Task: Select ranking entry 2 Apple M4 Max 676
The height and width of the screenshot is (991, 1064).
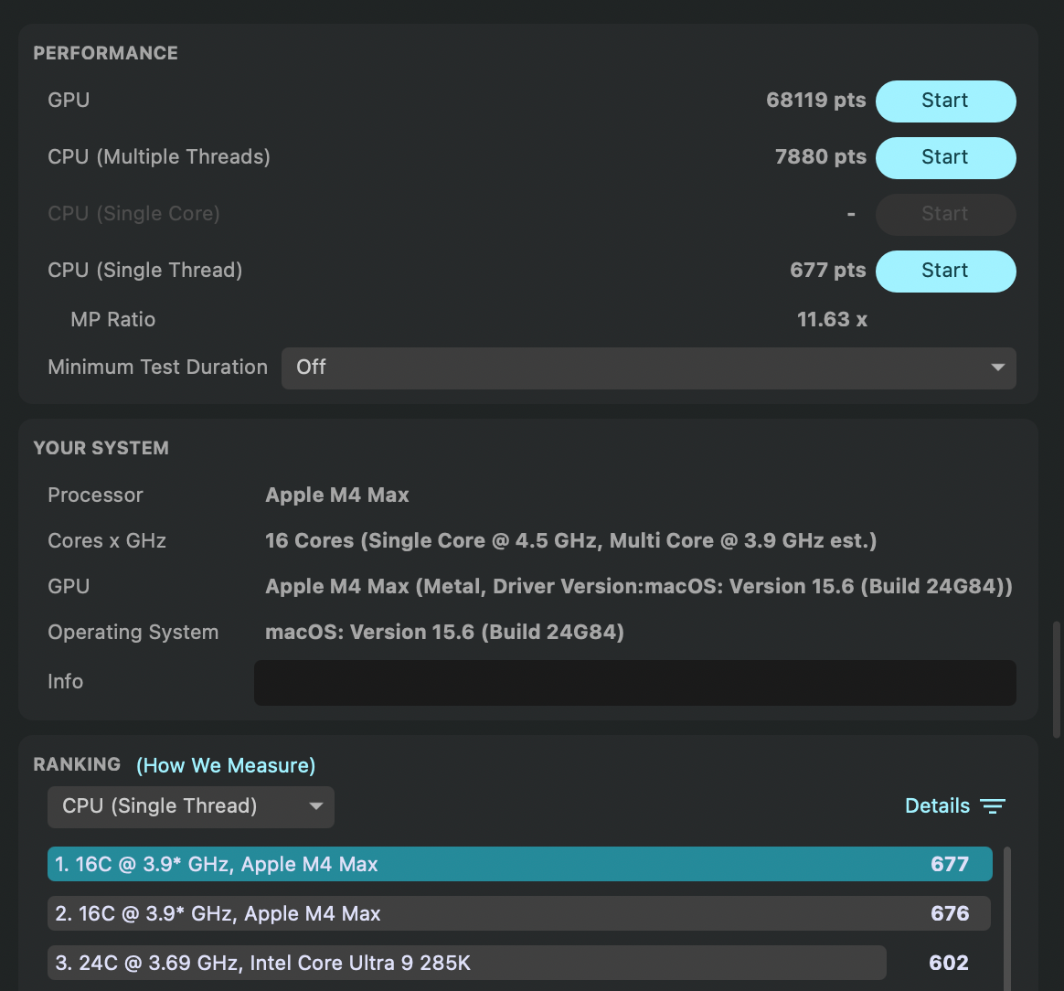Action: (519, 913)
